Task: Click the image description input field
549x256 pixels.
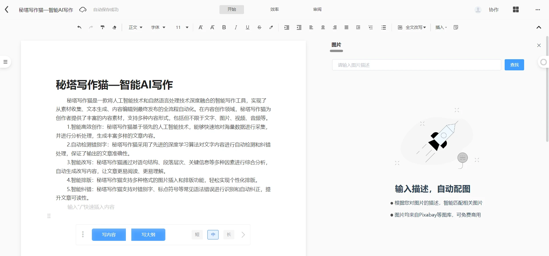Action: [x=417, y=65]
